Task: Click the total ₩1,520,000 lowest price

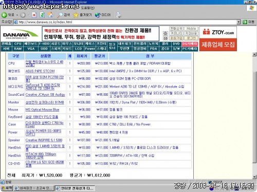Action: (51, 175)
